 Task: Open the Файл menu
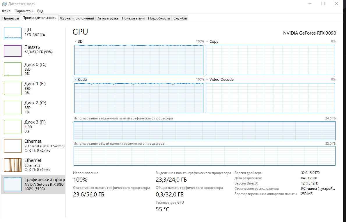[6, 11]
